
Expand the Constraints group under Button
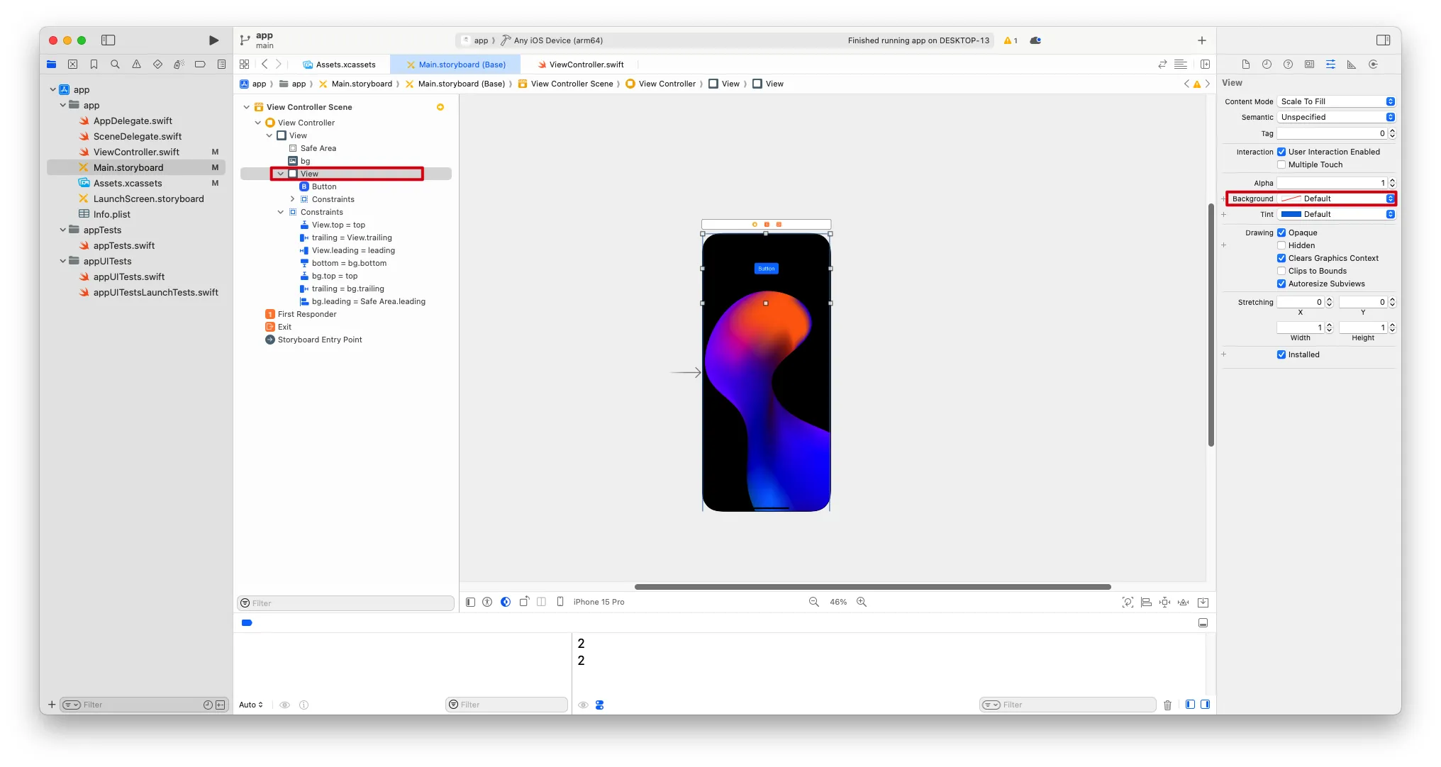coord(292,199)
